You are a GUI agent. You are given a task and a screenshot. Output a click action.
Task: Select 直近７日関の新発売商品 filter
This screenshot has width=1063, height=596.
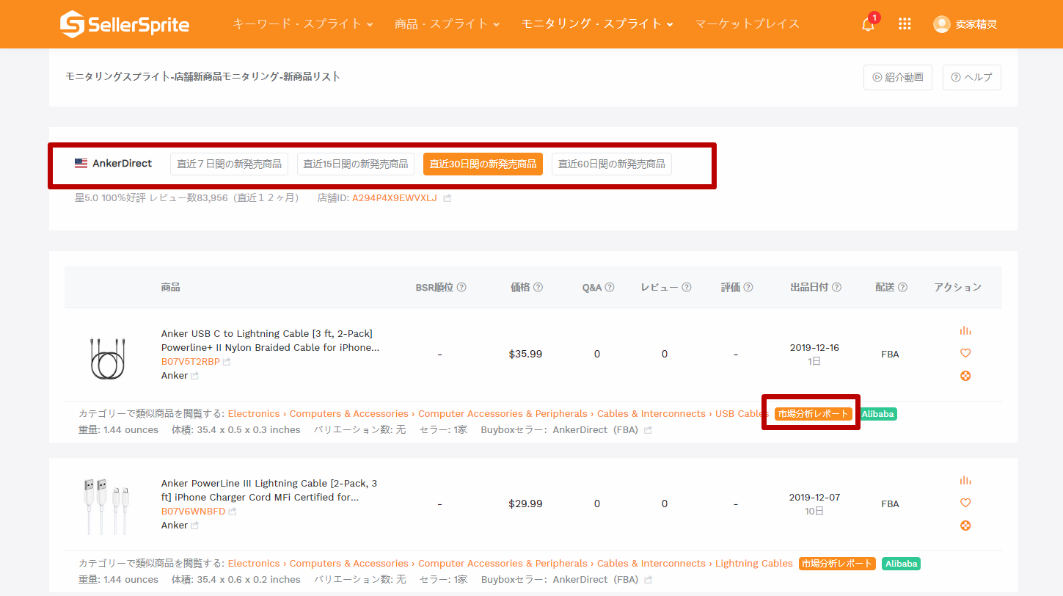[x=229, y=164]
